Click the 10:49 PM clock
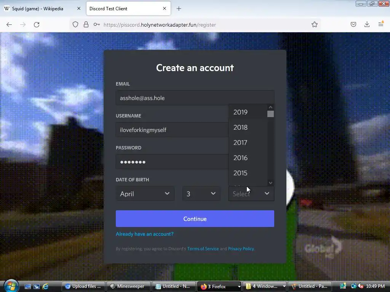 (x=375, y=286)
